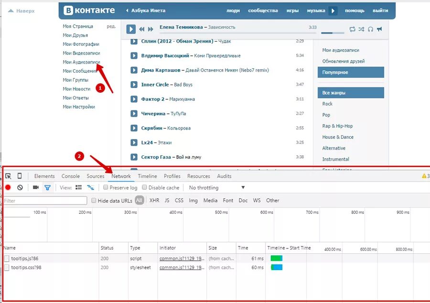Screen dimensions: 430x303
Task: Toggle shuffle icon in player
Action: click(x=362, y=29)
